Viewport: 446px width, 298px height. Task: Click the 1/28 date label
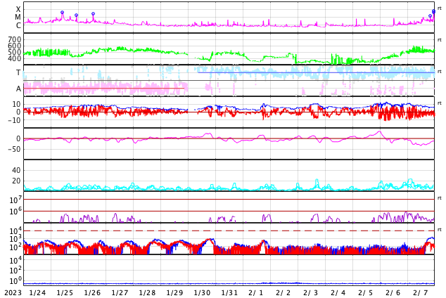(147, 293)
